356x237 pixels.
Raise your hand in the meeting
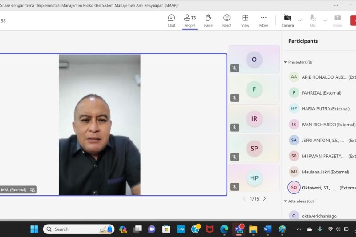coord(208,21)
